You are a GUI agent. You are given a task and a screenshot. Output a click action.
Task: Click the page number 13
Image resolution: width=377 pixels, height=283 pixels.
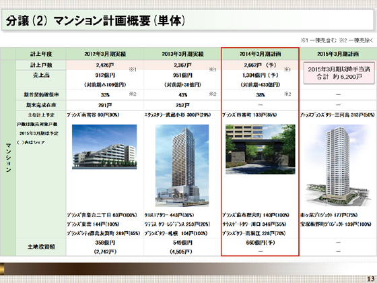(372, 279)
